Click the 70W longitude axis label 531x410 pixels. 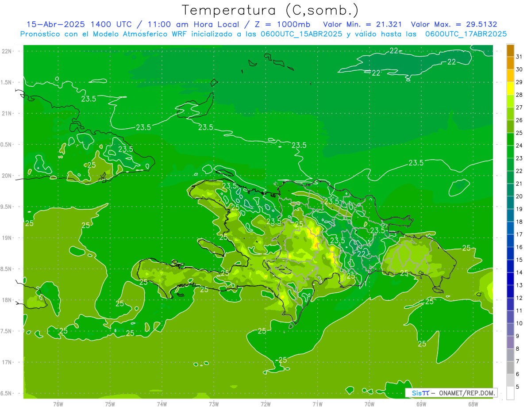pos(369,404)
